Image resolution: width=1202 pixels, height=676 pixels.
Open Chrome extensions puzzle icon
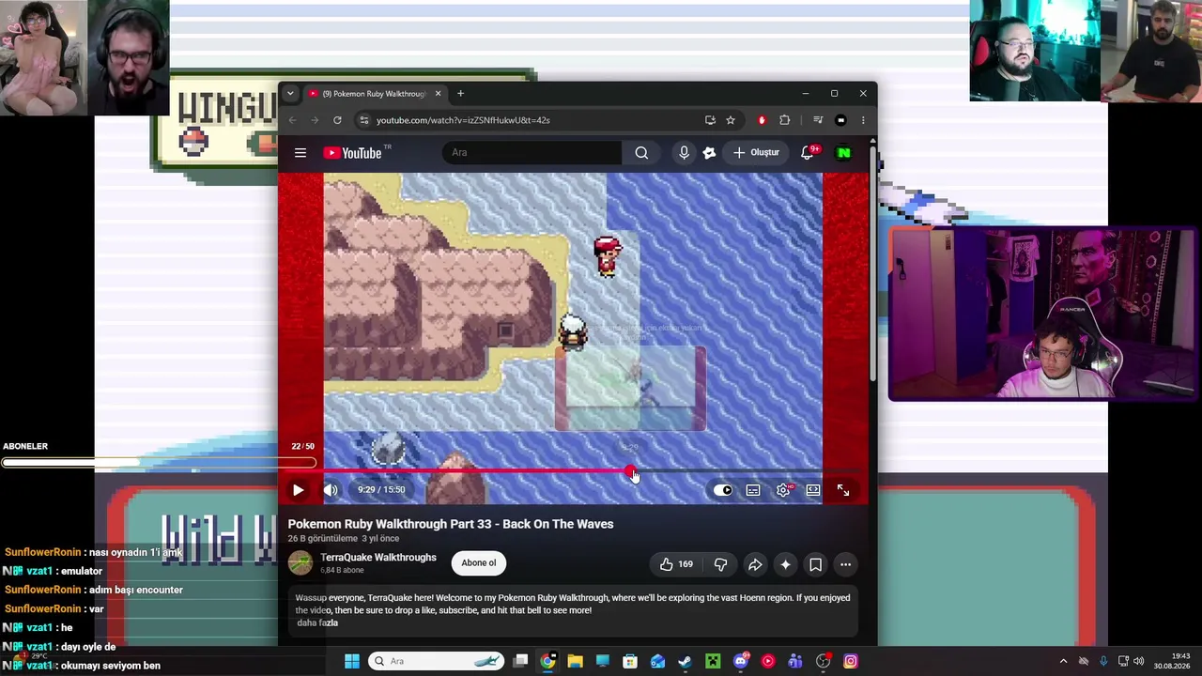coord(784,120)
